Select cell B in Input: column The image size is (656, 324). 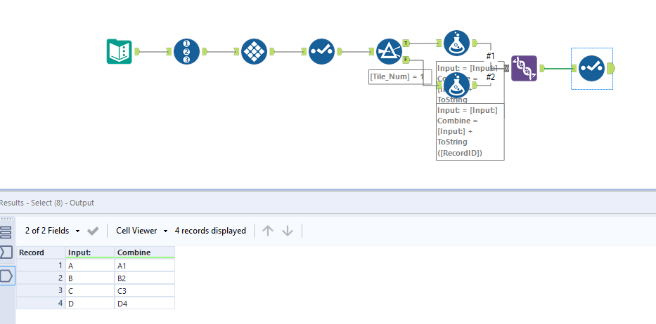coord(90,278)
